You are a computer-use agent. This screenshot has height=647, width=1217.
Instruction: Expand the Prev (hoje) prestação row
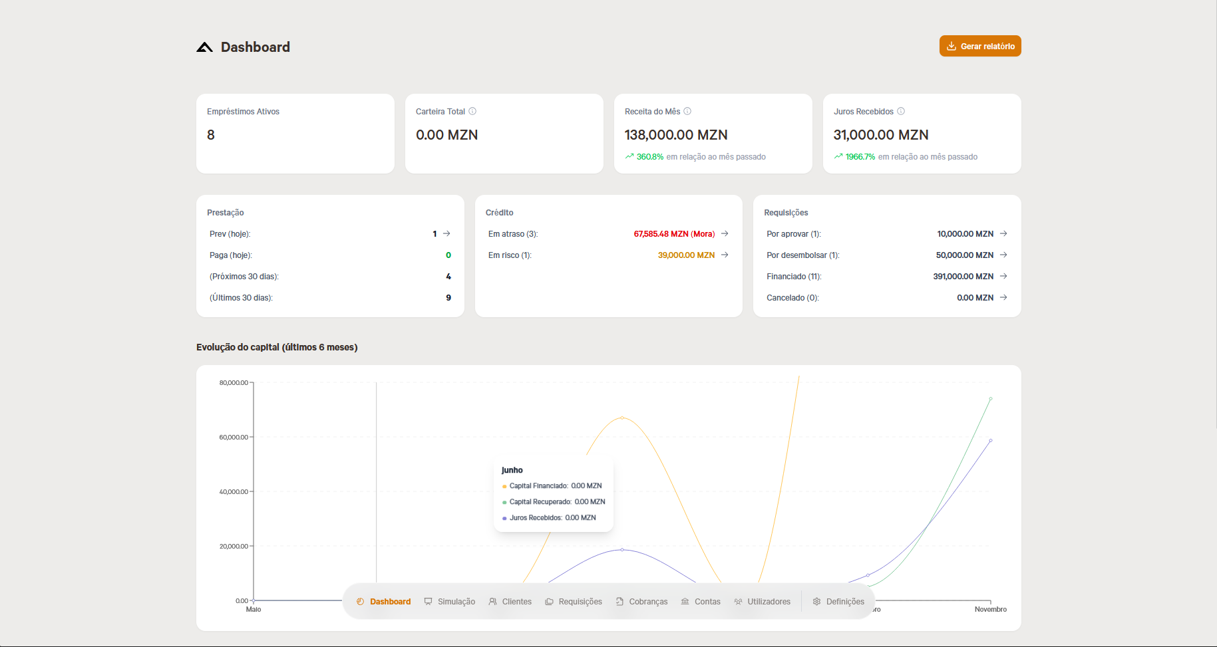pos(446,233)
